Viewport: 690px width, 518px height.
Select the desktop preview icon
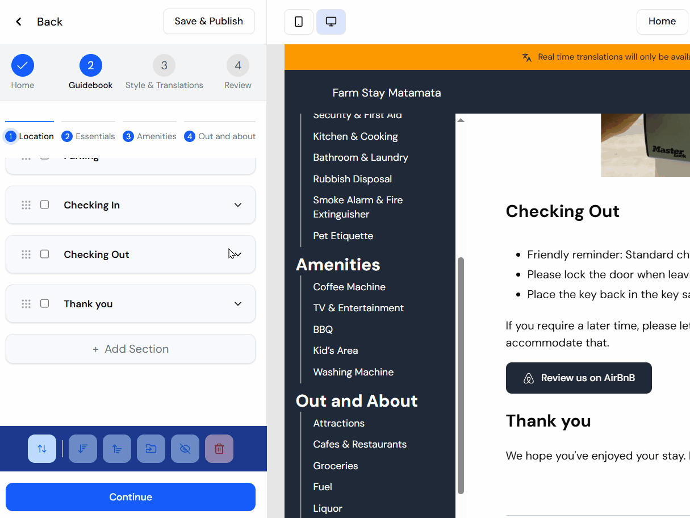click(331, 21)
